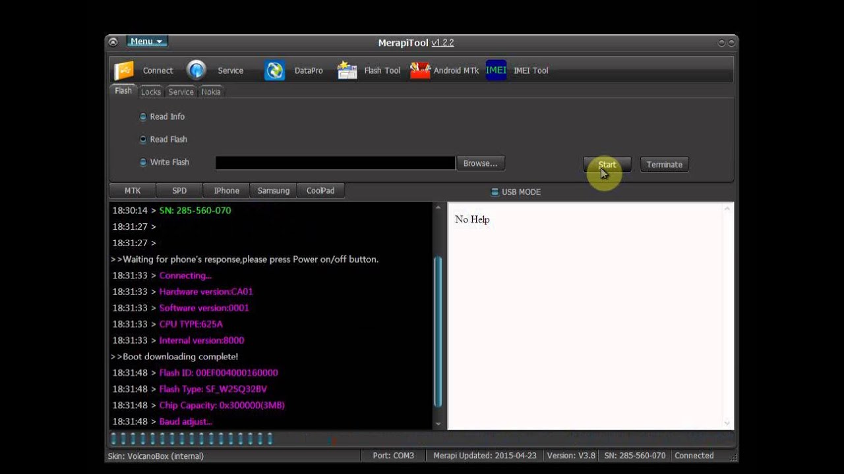
Task: Click the v1.2.2 version link in title
Action: (x=442, y=43)
